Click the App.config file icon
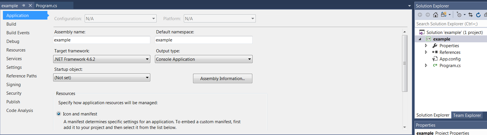The width and height of the screenshot is (487, 135). [435, 59]
